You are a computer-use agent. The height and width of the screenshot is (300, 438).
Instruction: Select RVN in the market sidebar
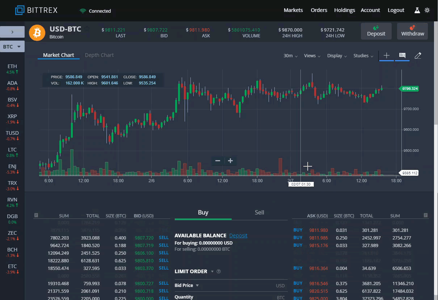point(12,202)
